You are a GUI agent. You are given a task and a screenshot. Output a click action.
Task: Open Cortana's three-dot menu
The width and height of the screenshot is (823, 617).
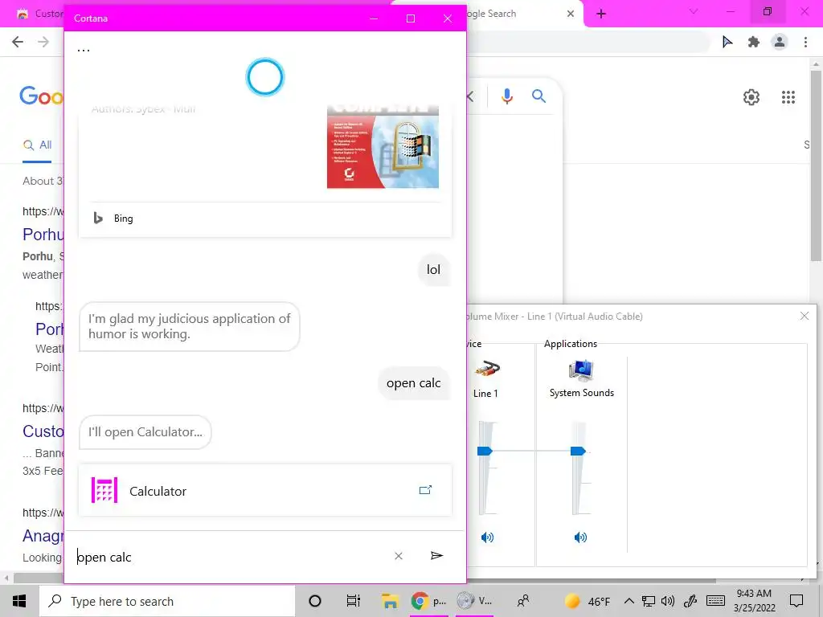[x=84, y=51]
